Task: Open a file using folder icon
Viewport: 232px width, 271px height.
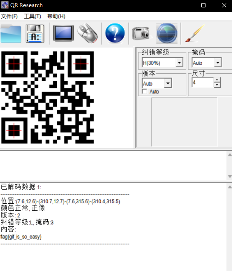Action: coord(11,33)
